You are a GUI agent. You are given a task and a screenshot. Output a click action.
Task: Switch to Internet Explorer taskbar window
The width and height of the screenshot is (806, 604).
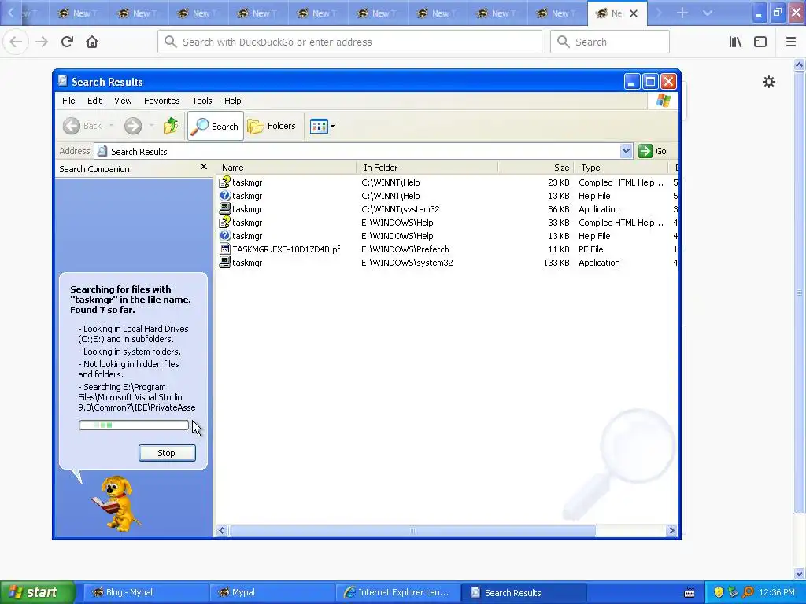398,592
